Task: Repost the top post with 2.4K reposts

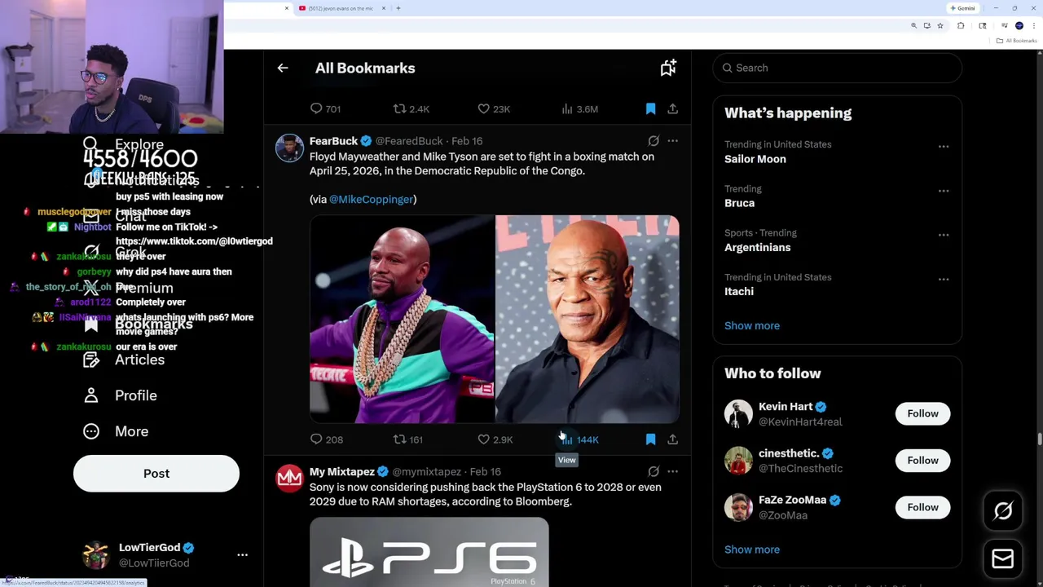Action: (411, 108)
